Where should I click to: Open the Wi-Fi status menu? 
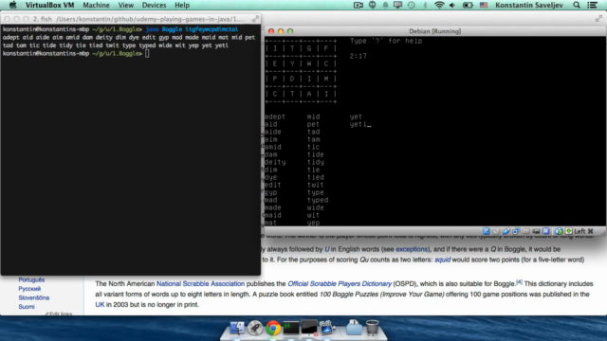[x=439, y=5]
